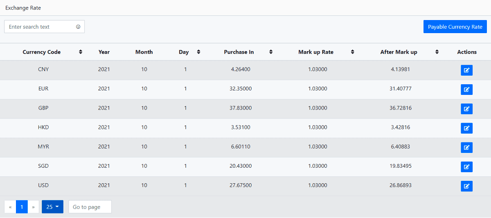Edit the GBP exchange rate row
The image size is (491, 218).
466,109
